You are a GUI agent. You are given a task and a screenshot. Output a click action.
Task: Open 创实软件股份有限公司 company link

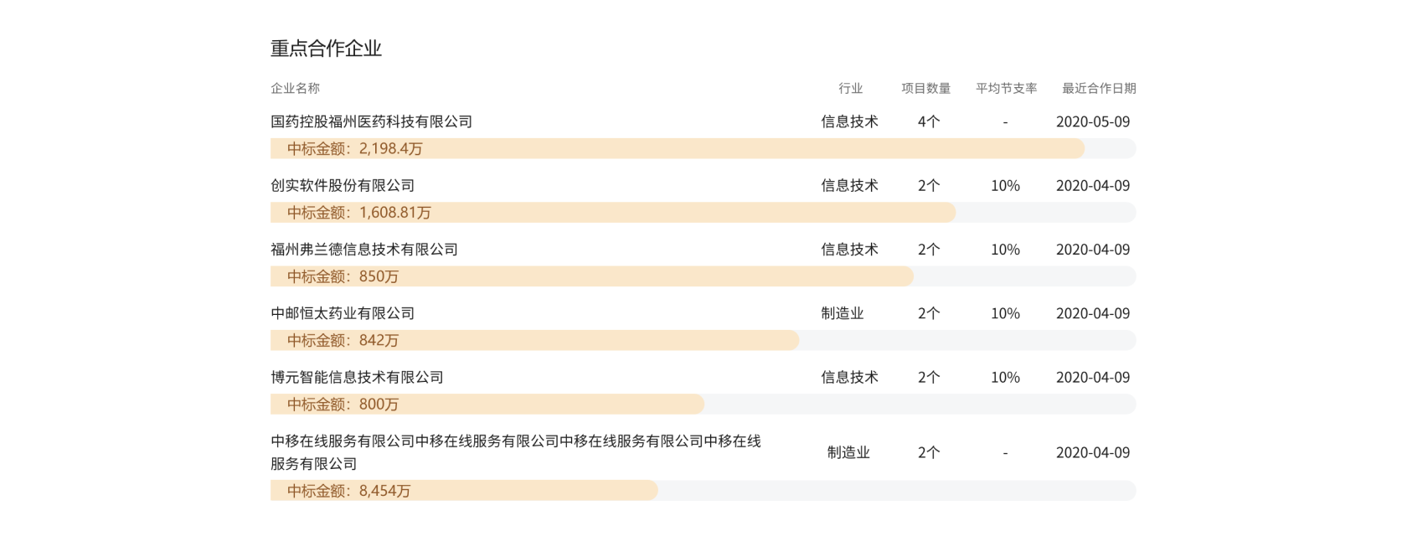tap(343, 185)
